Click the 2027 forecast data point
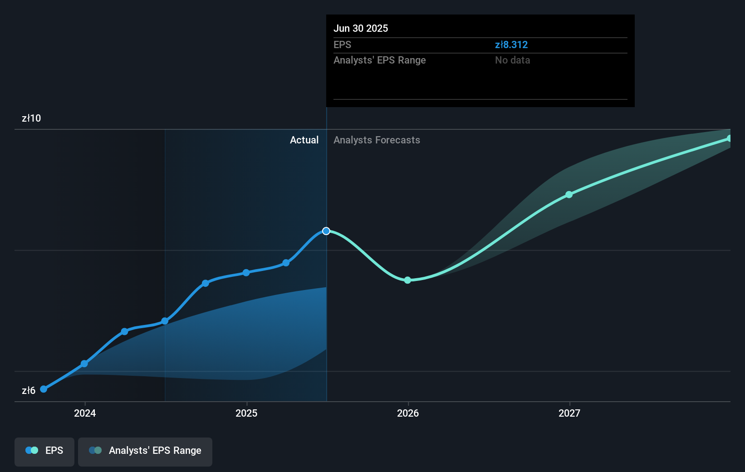 pos(569,195)
